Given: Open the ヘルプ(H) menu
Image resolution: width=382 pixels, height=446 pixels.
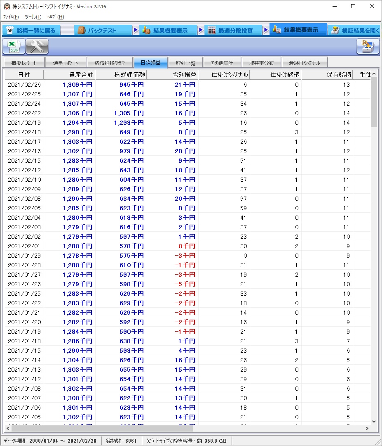Looking at the screenshot, I should tap(55, 17).
